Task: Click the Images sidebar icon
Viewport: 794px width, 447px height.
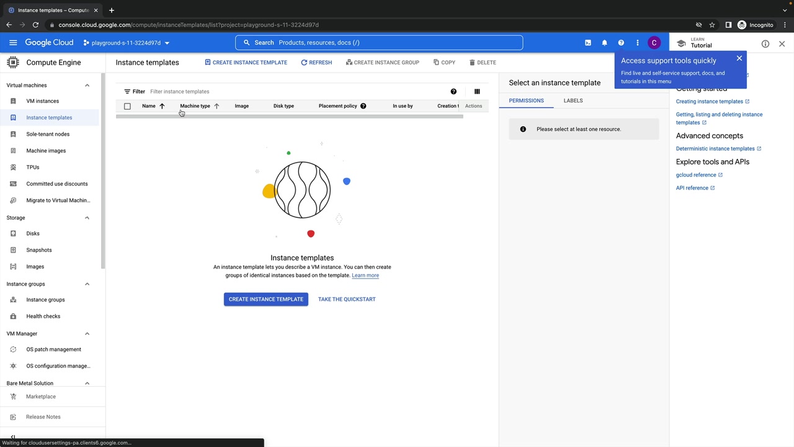Action: pos(13,266)
